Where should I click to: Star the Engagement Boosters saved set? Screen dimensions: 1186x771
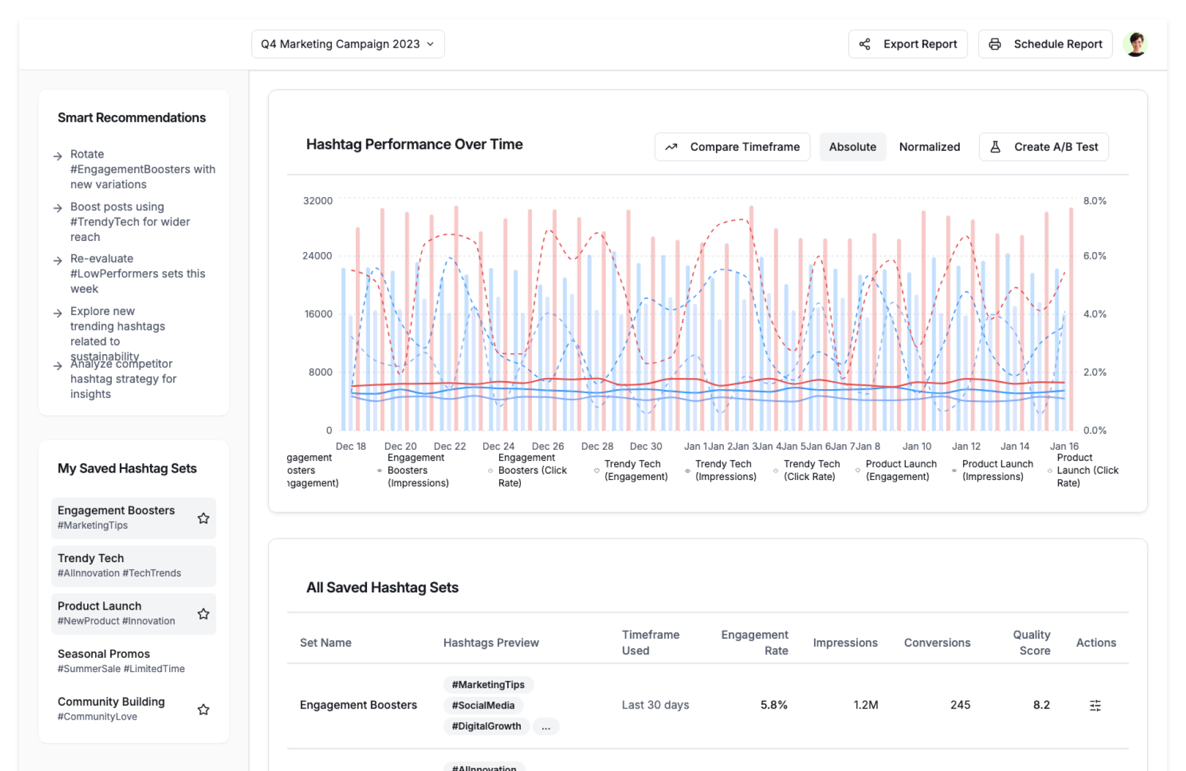pos(203,518)
